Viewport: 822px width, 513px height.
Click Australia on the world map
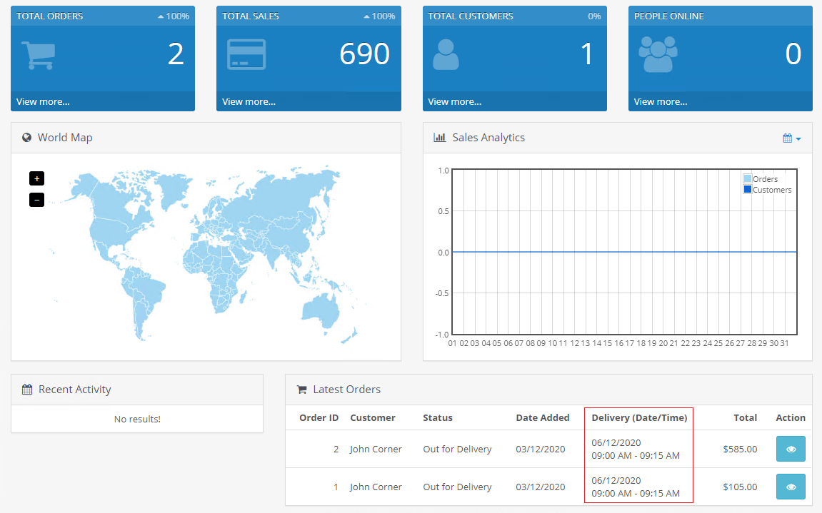tap(321, 310)
